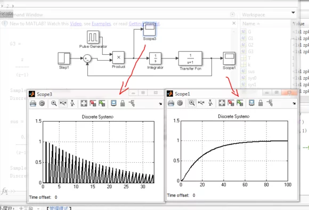Toggle floating scope icon in Scope3
The image size is (309, 210).
pyautogui.click(x=113, y=104)
